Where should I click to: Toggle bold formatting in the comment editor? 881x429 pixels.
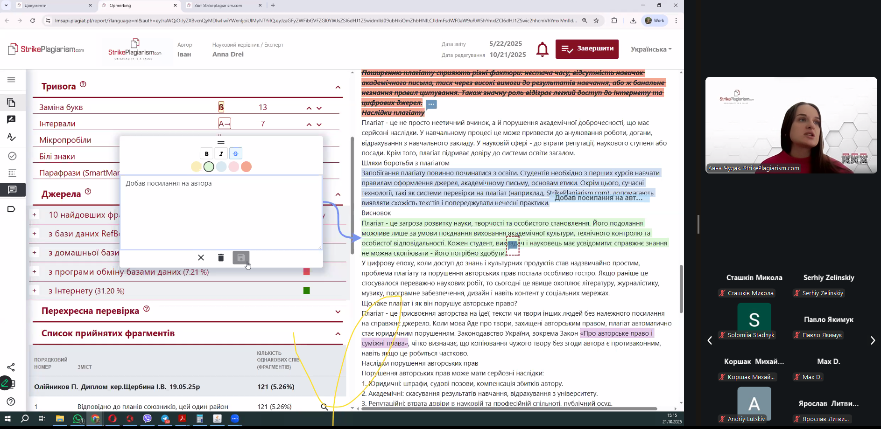[x=207, y=153]
